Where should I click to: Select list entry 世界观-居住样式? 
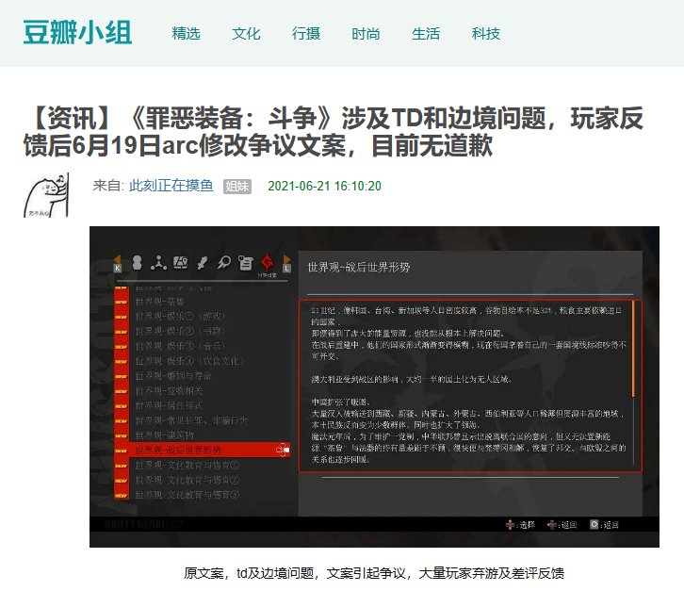click(169, 405)
